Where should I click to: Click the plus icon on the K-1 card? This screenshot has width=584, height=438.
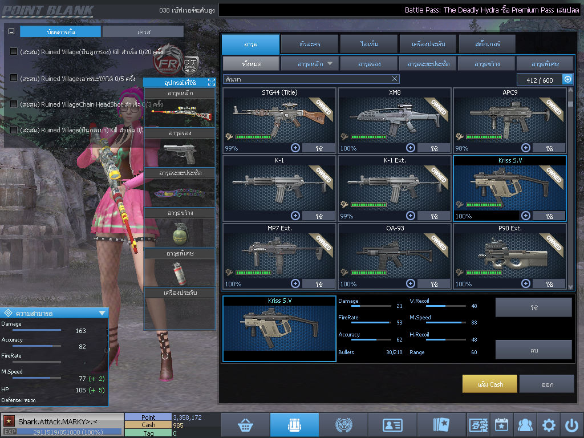(295, 216)
